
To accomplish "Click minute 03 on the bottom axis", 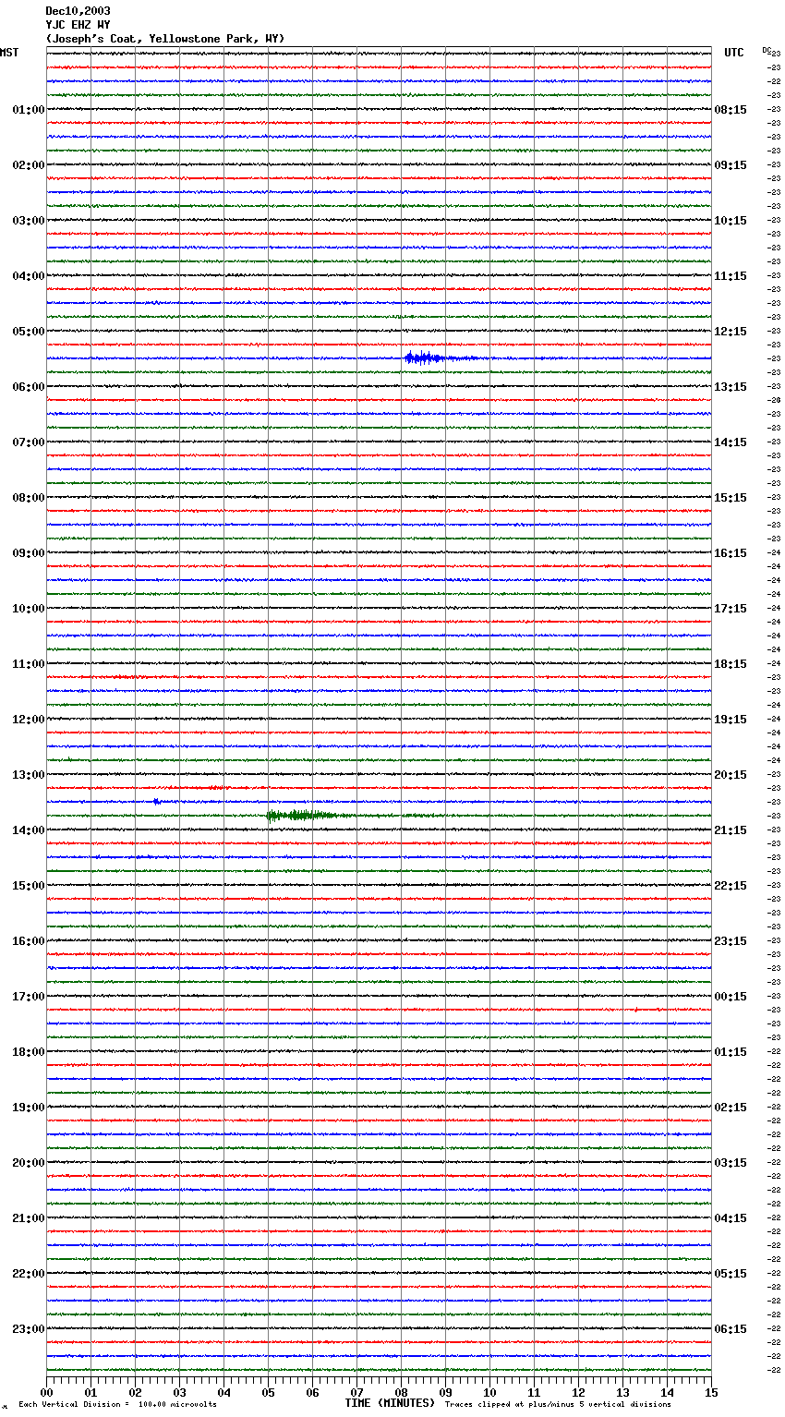I will click(179, 1392).
